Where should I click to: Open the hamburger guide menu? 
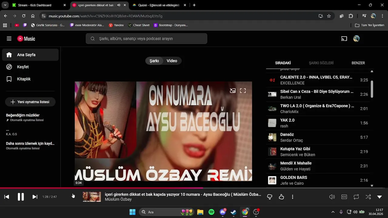pos(9,39)
